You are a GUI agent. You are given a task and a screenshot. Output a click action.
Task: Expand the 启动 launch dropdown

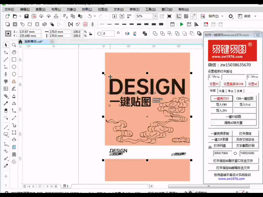[255, 16]
